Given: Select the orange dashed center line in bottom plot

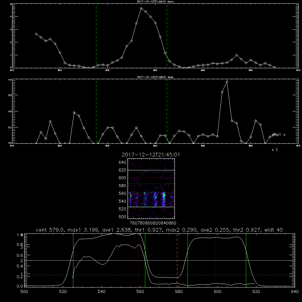Looking at the screenshot, I should (x=177, y=260).
